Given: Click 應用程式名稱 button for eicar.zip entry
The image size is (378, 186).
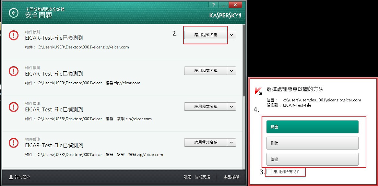Looking at the screenshot, I should (206, 35).
